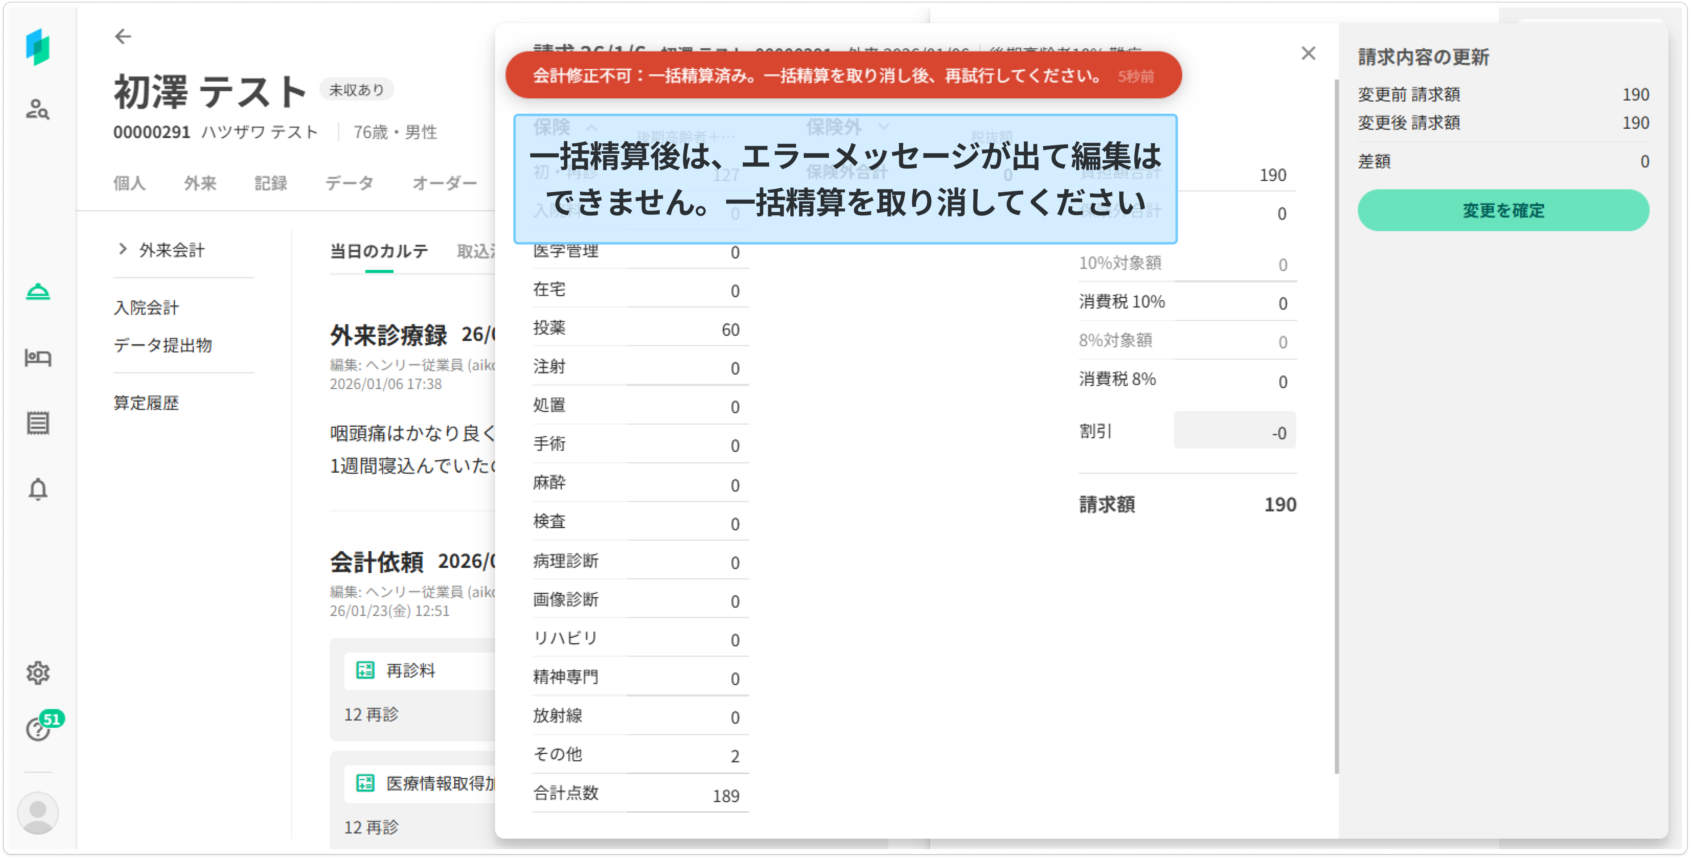Switch to the 記録 tab
1691x859 pixels.
(271, 183)
